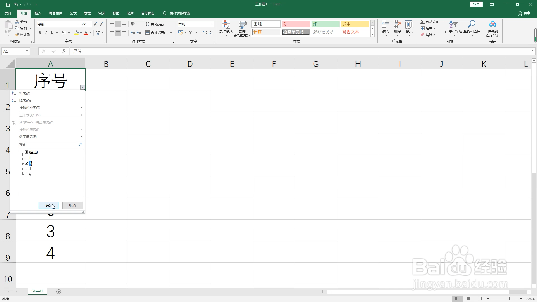Image resolution: width=537 pixels, height=302 pixels.
Task: Click the Bad (差) cell style swatch
Action: pyautogui.click(x=296, y=24)
